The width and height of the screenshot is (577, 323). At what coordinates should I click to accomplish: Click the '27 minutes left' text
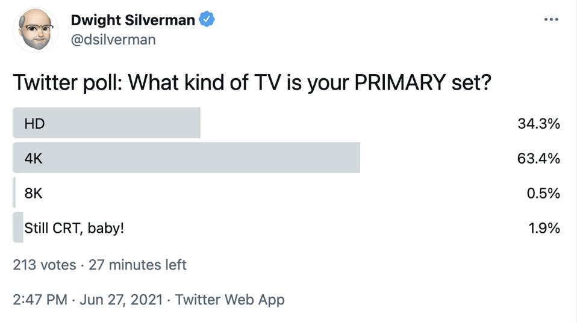pyautogui.click(x=137, y=265)
